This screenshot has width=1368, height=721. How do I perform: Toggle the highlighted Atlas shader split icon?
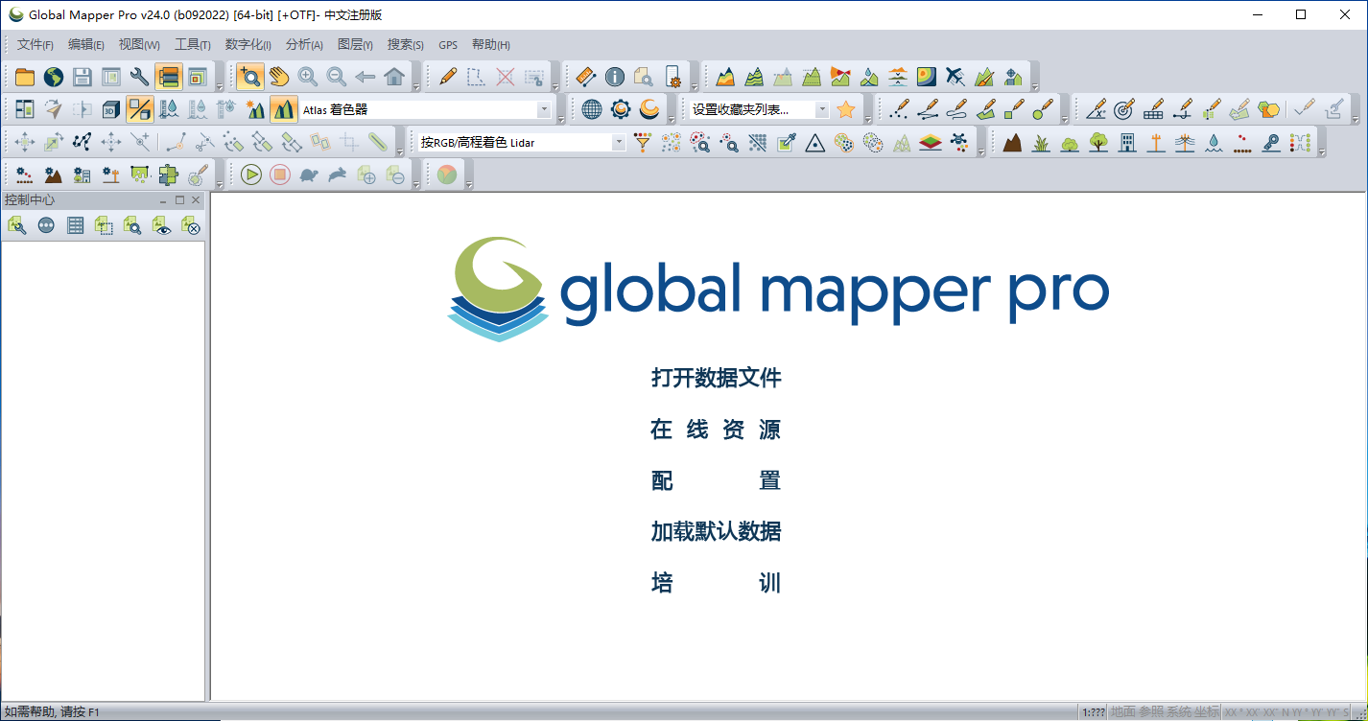139,109
